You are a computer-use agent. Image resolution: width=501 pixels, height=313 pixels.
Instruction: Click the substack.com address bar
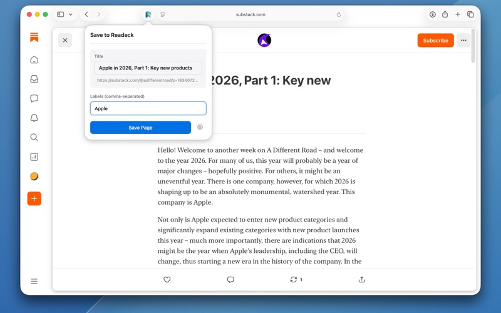coord(250,14)
